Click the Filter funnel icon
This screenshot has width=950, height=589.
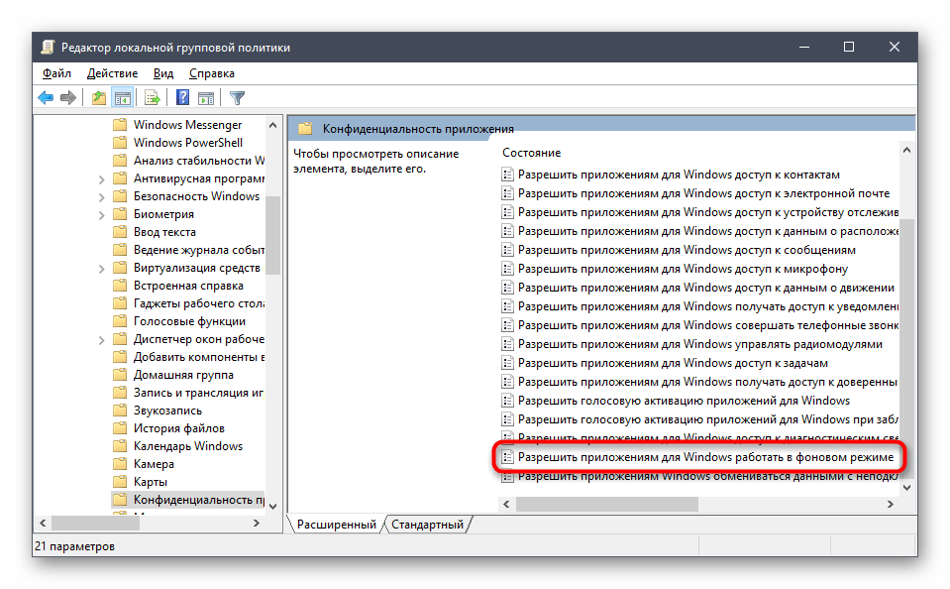tap(238, 97)
